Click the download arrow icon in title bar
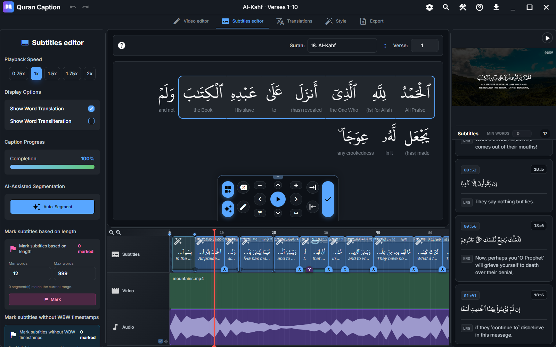 tap(496, 7)
